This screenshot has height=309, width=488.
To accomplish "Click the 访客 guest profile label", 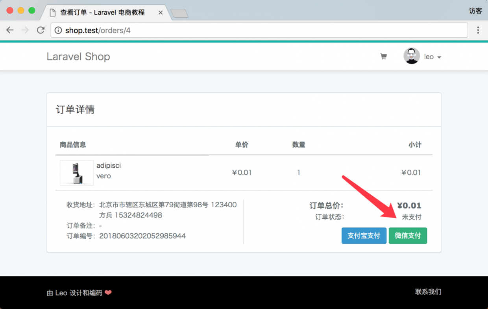I will click(475, 11).
